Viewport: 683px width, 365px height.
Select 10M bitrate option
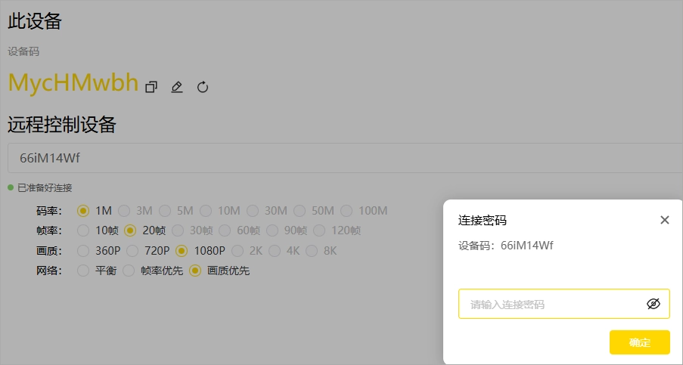206,211
